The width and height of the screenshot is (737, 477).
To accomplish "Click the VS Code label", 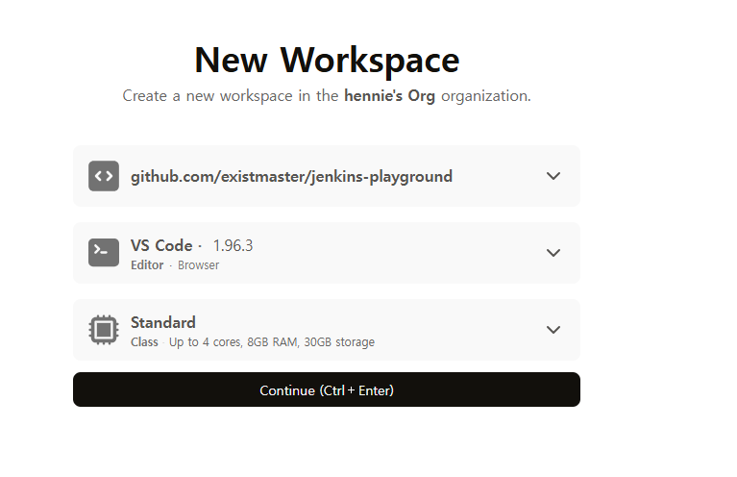I will 161,245.
